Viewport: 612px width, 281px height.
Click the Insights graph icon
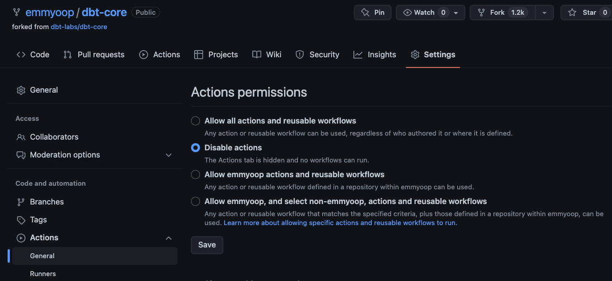(357, 54)
